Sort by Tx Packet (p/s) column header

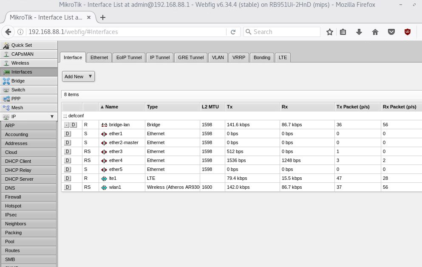[x=358, y=107]
